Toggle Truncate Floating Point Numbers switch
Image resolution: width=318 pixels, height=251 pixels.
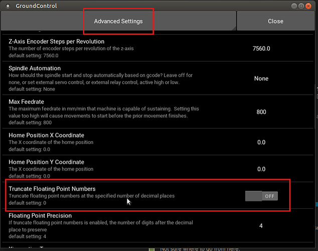point(261,196)
